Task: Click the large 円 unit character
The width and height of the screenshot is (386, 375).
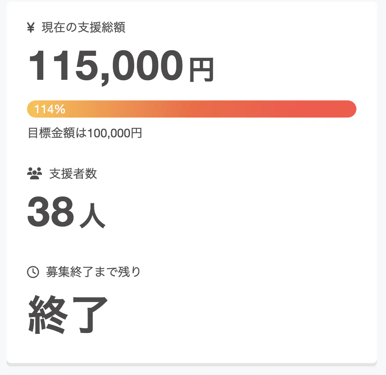Action: (201, 70)
